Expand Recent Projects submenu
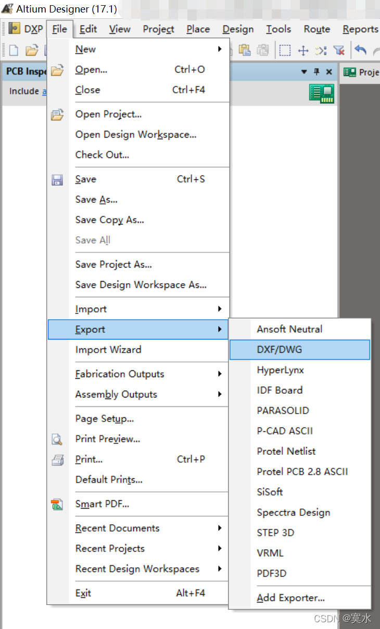Image resolution: width=380 pixels, height=629 pixels. pyautogui.click(x=138, y=549)
